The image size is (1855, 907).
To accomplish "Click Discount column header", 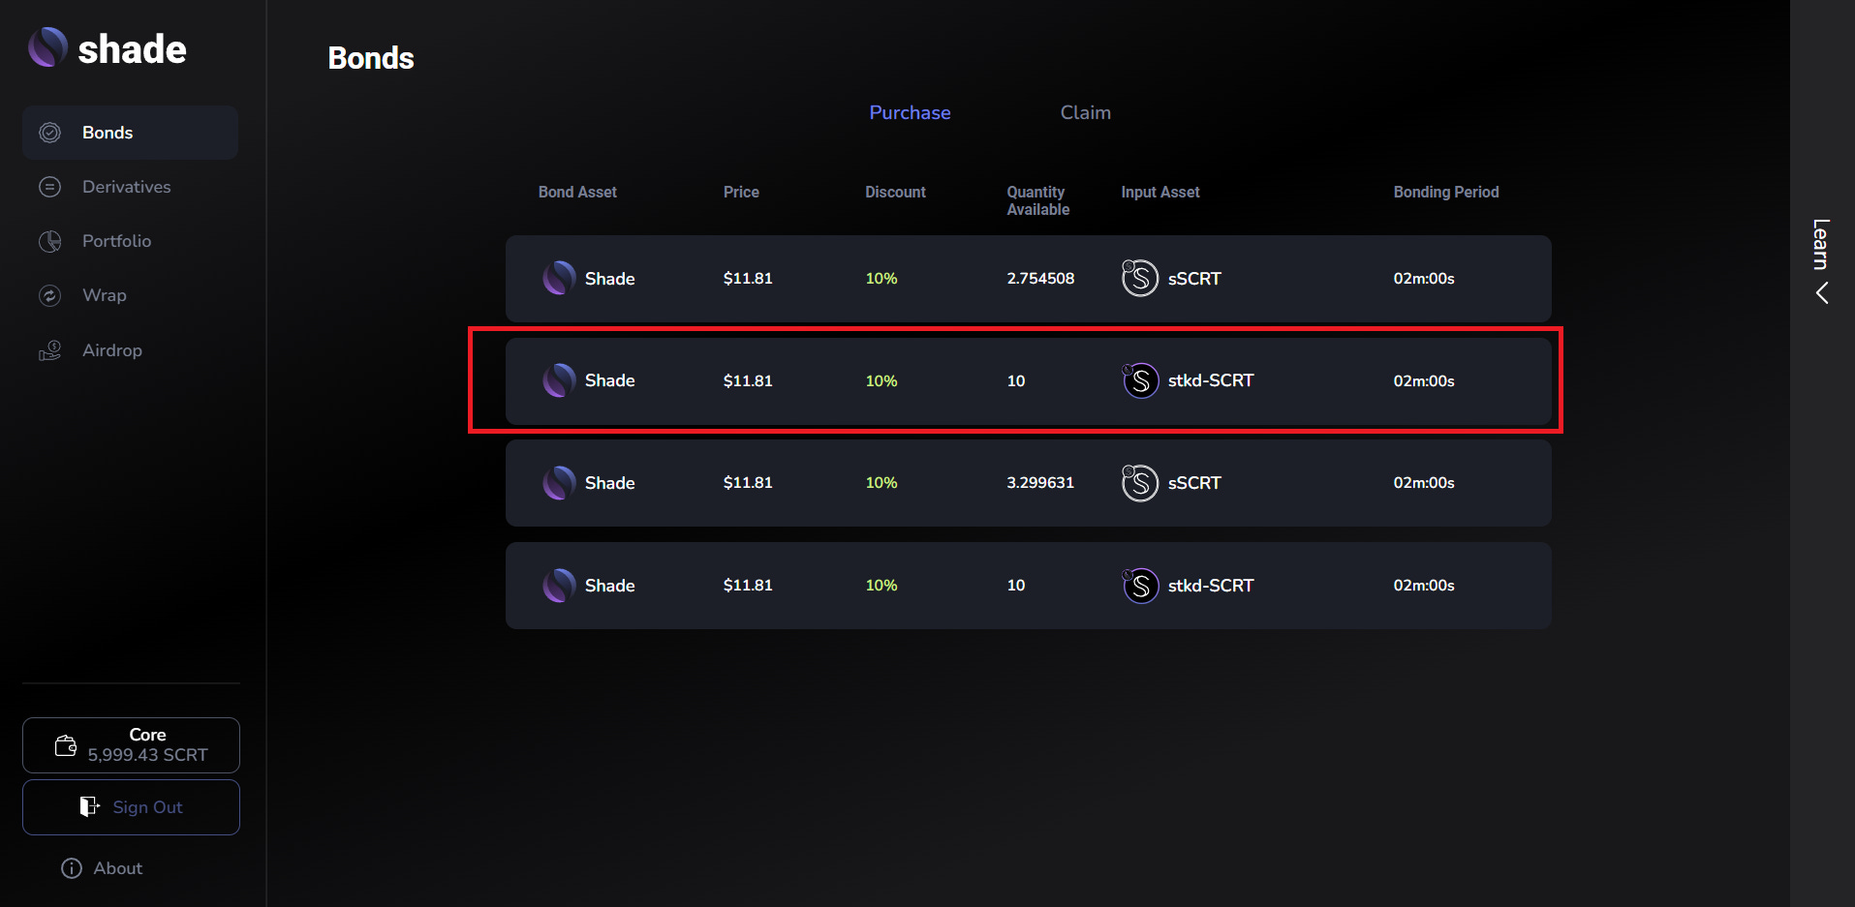I will pos(895,192).
